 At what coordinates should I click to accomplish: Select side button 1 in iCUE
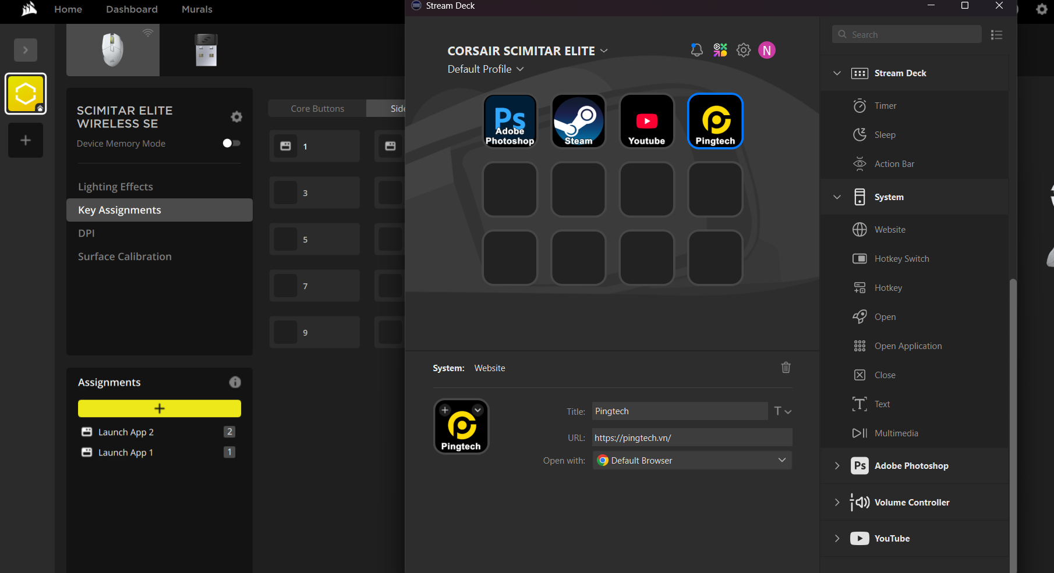pyautogui.click(x=314, y=146)
